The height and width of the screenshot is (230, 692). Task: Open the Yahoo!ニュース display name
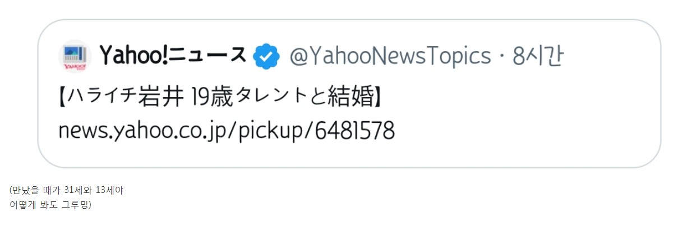173,56
